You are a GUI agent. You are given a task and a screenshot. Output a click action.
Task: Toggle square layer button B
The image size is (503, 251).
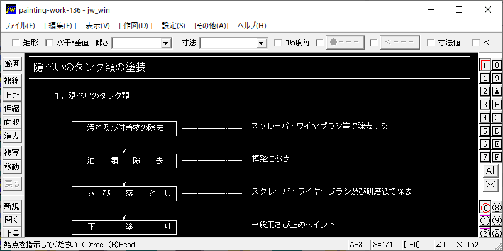point(497,104)
